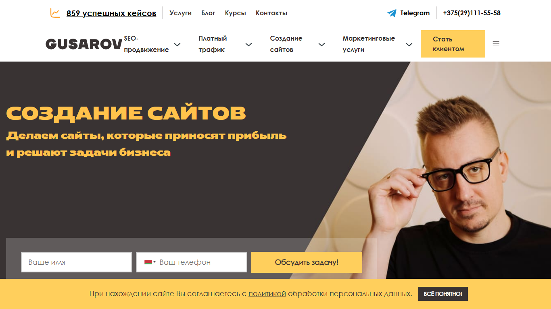Screen dimensions: 551x309
Task: Click 859 успешных кейсов link
Action: [x=111, y=13]
